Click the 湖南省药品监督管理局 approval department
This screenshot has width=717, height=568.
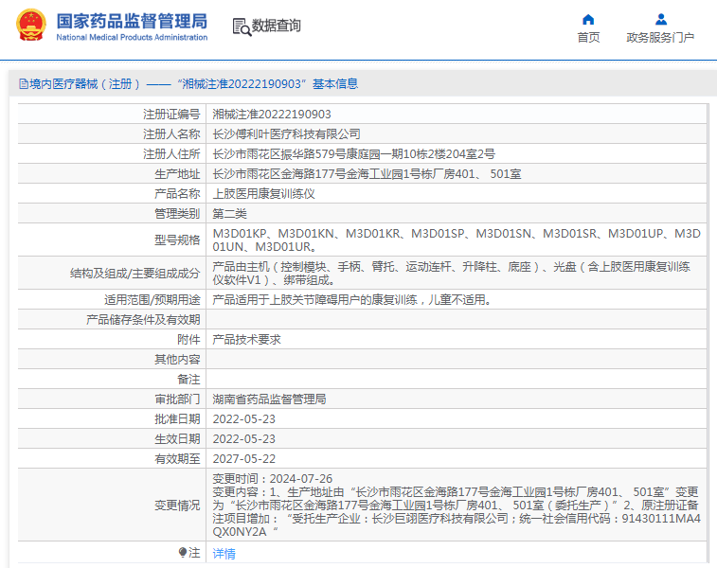pos(269,399)
